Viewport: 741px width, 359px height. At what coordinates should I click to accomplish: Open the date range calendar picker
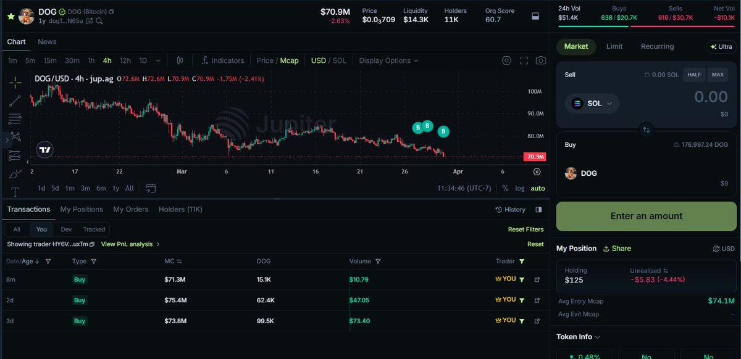coord(151,188)
